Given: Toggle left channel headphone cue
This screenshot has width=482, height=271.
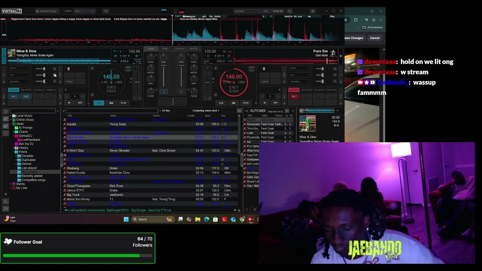Looking at the screenshot, I should (x=163, y=91).
